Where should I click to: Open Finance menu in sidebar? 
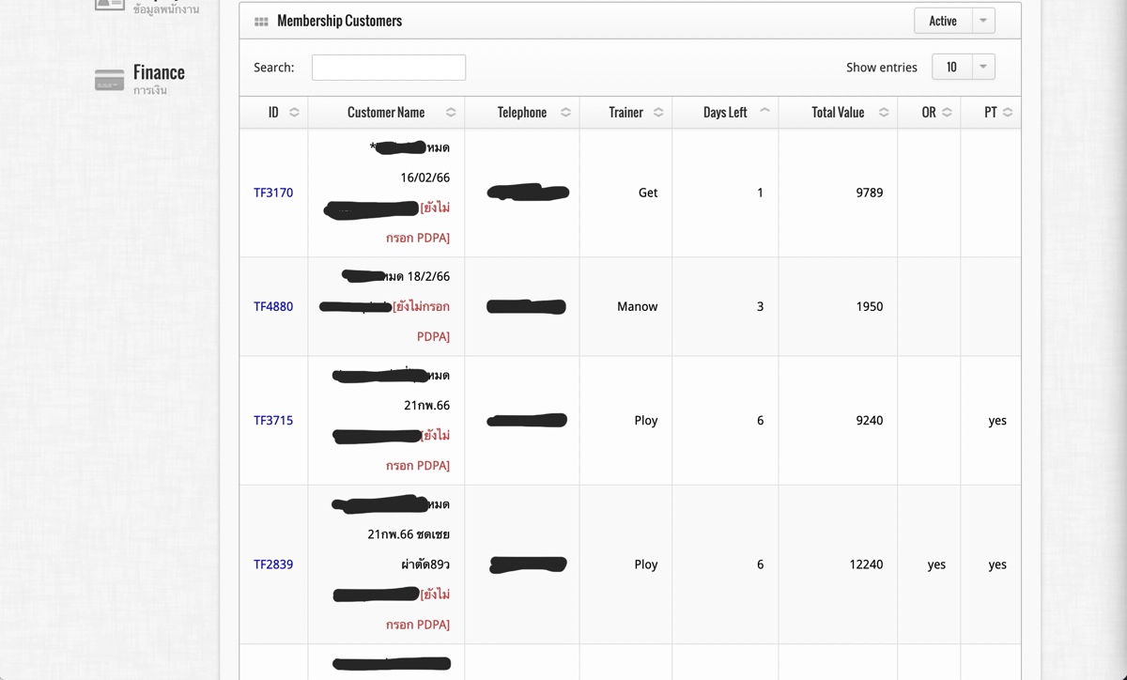point(158,73)
